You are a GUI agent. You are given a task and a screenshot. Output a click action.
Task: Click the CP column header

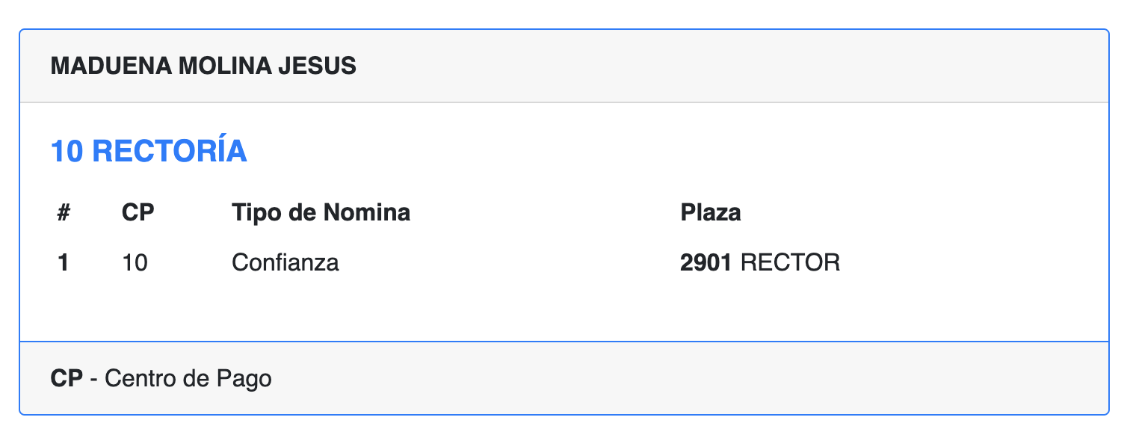(138, 213)
